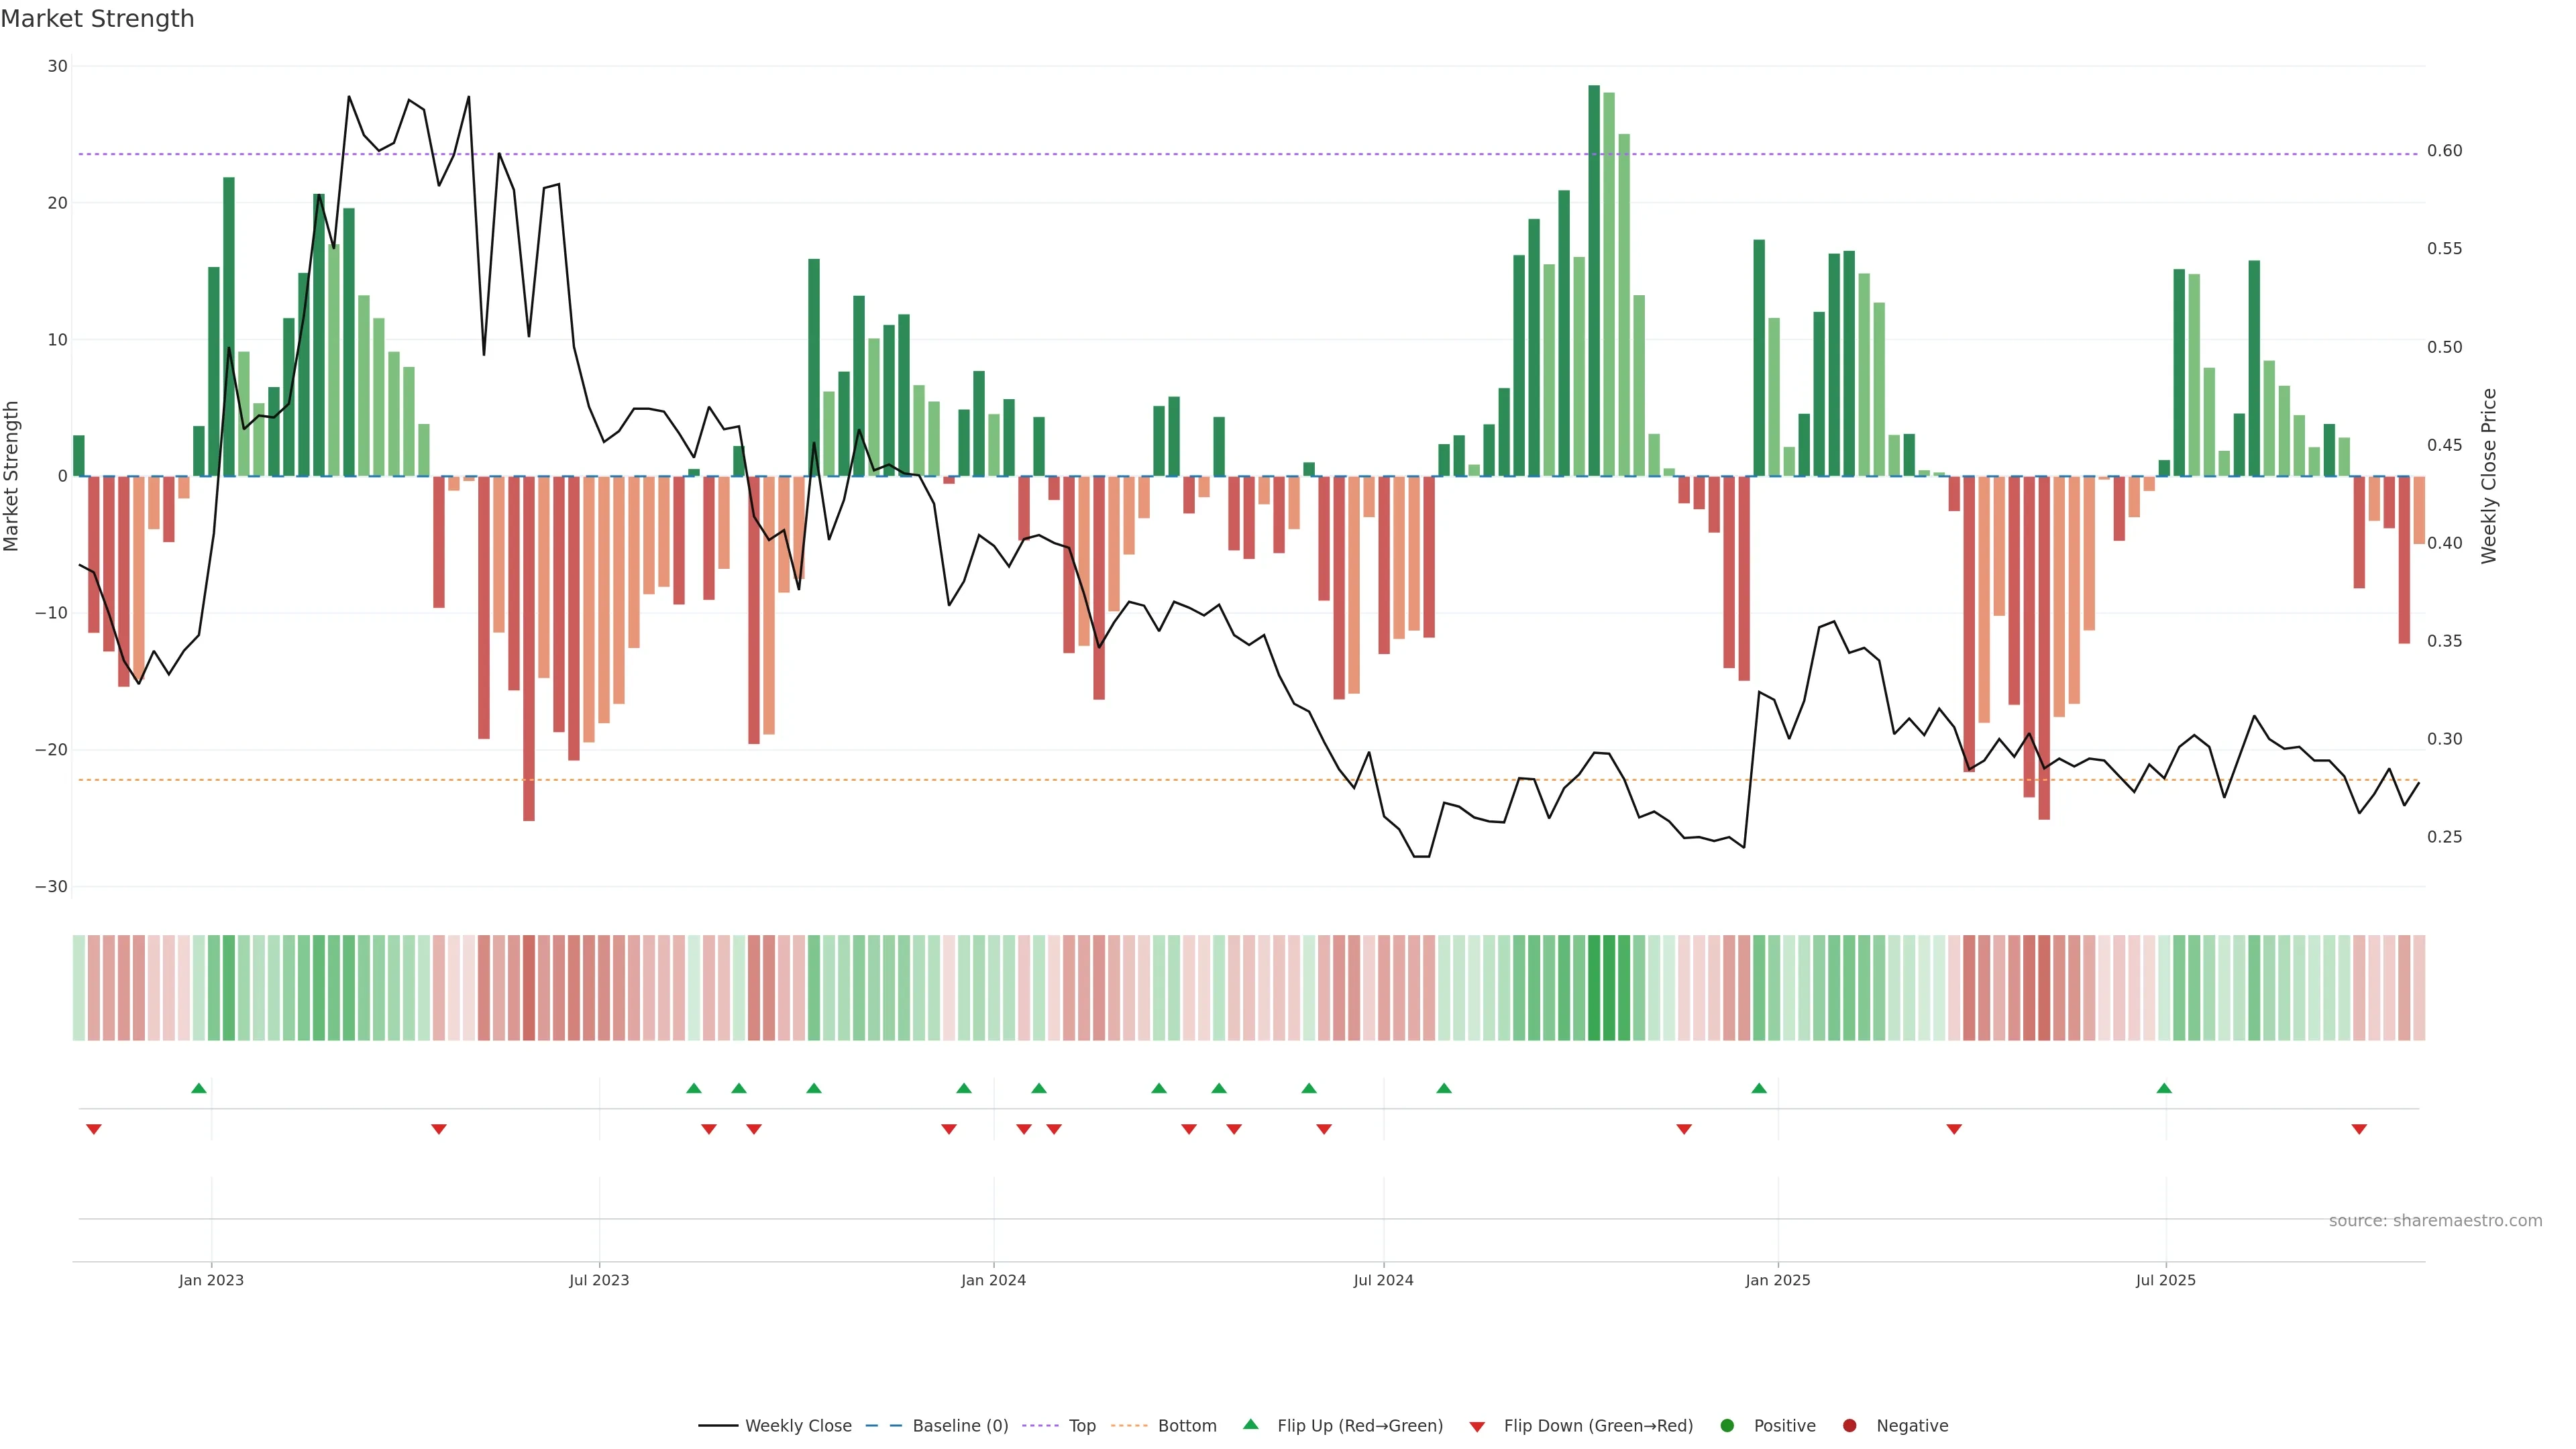The height and width of the screenshot is (1449, 2576).
Task: Click the last red flip-down marker
Action: click(x=2359, y=1129)
